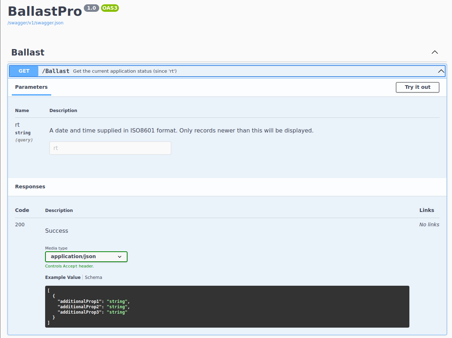This screenshot has width=452, height=338.
Task: Click the Links column header
Action: 427,210
